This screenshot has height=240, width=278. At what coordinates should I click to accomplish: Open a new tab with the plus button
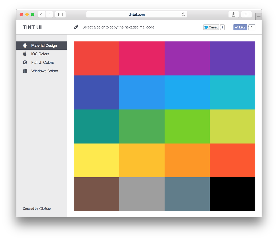[259, 16]
